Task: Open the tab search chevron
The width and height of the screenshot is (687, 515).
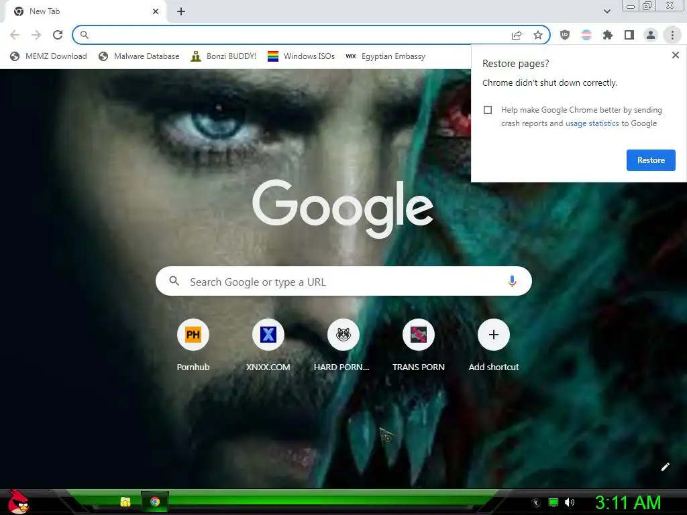Action: 606,11
